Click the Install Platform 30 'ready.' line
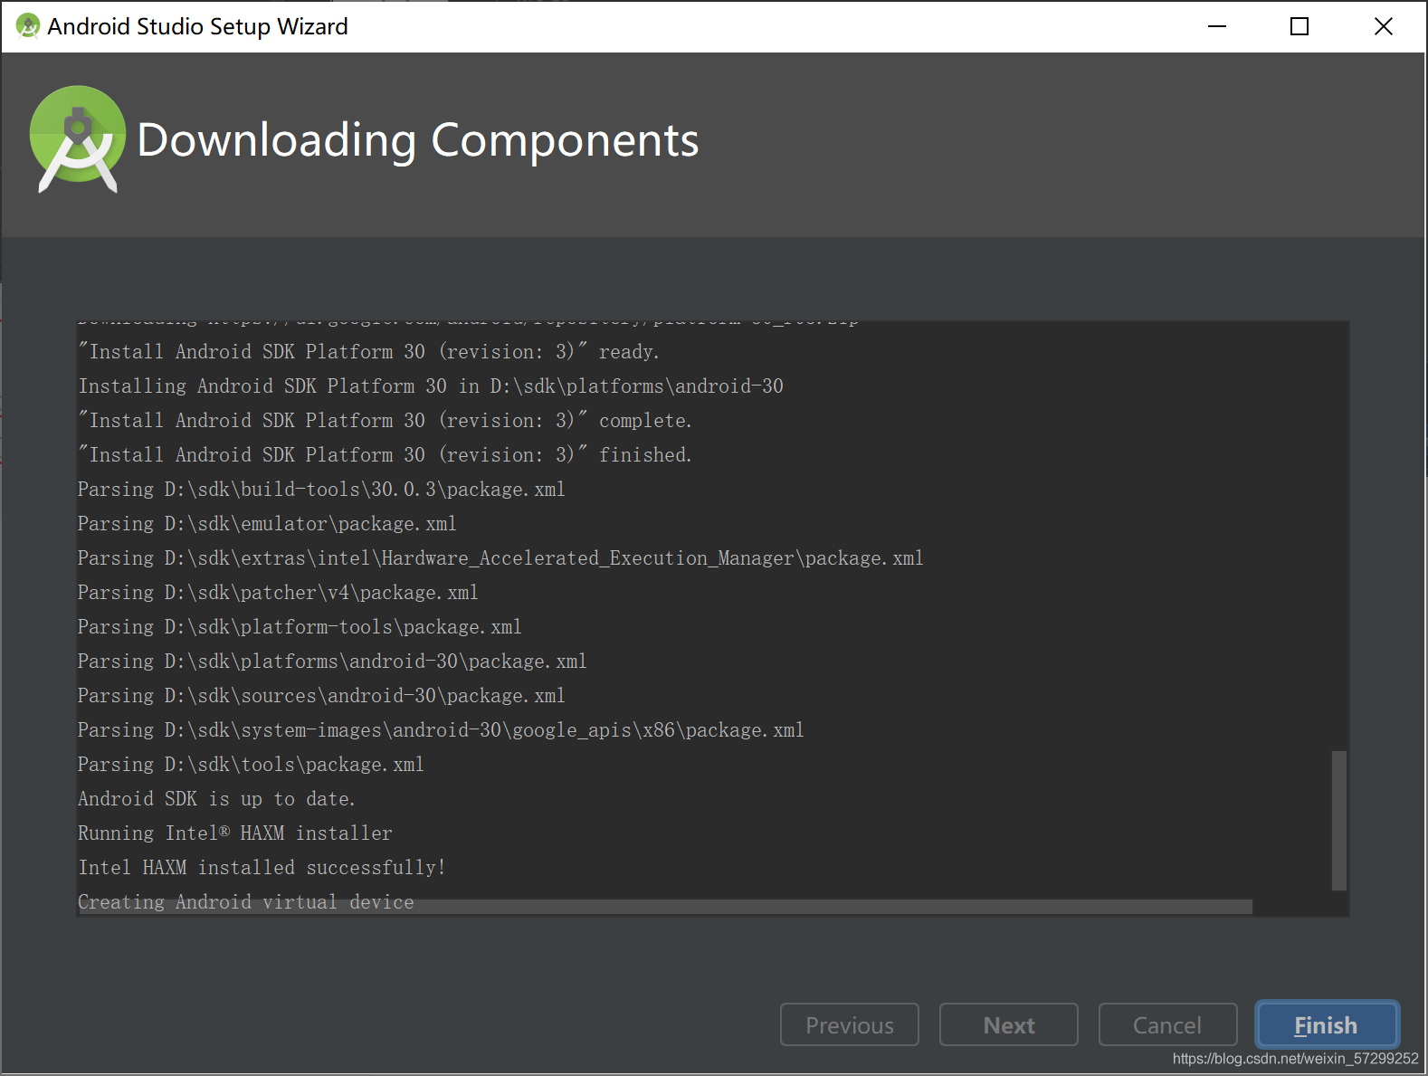Screen dimensions: 1428x1076 point(368,351)
